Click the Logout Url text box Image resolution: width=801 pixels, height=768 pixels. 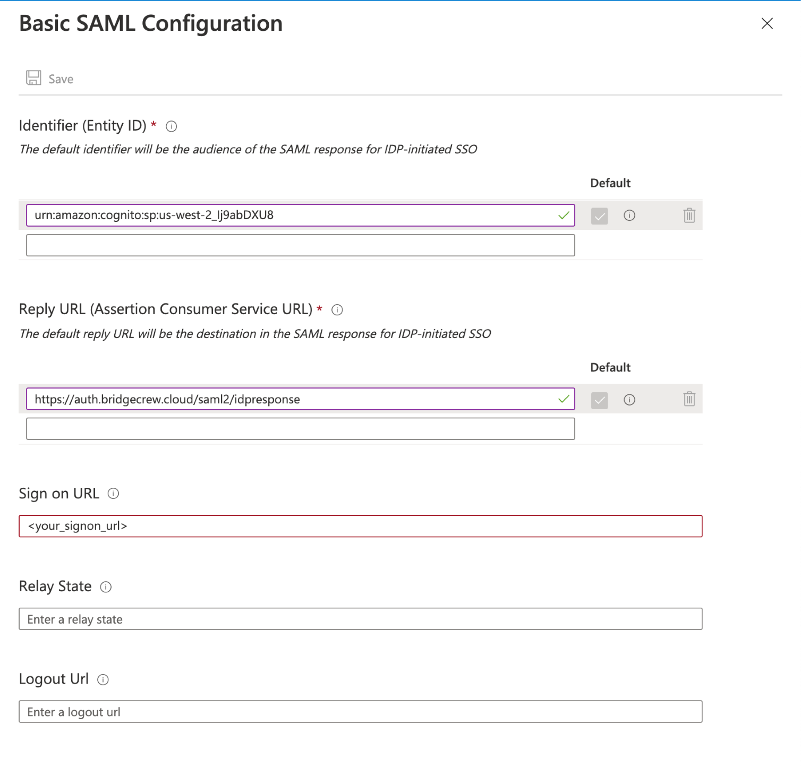360,712
